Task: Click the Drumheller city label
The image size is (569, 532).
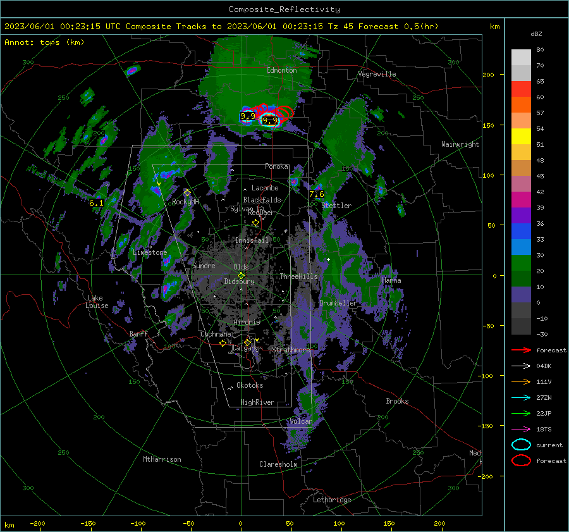Action: 338,303
